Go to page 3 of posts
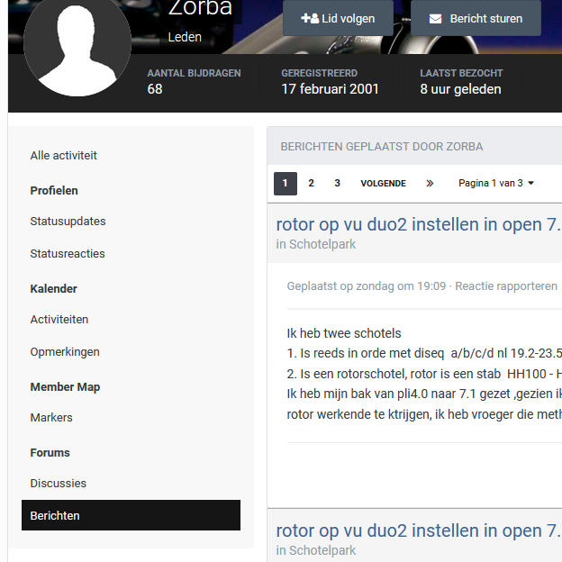This screenshot has height=562, width=562. pos(337,184)
